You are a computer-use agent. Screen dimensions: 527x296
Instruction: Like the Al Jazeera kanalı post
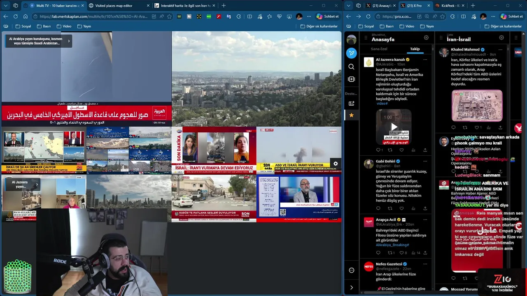(x=401, y=150)
